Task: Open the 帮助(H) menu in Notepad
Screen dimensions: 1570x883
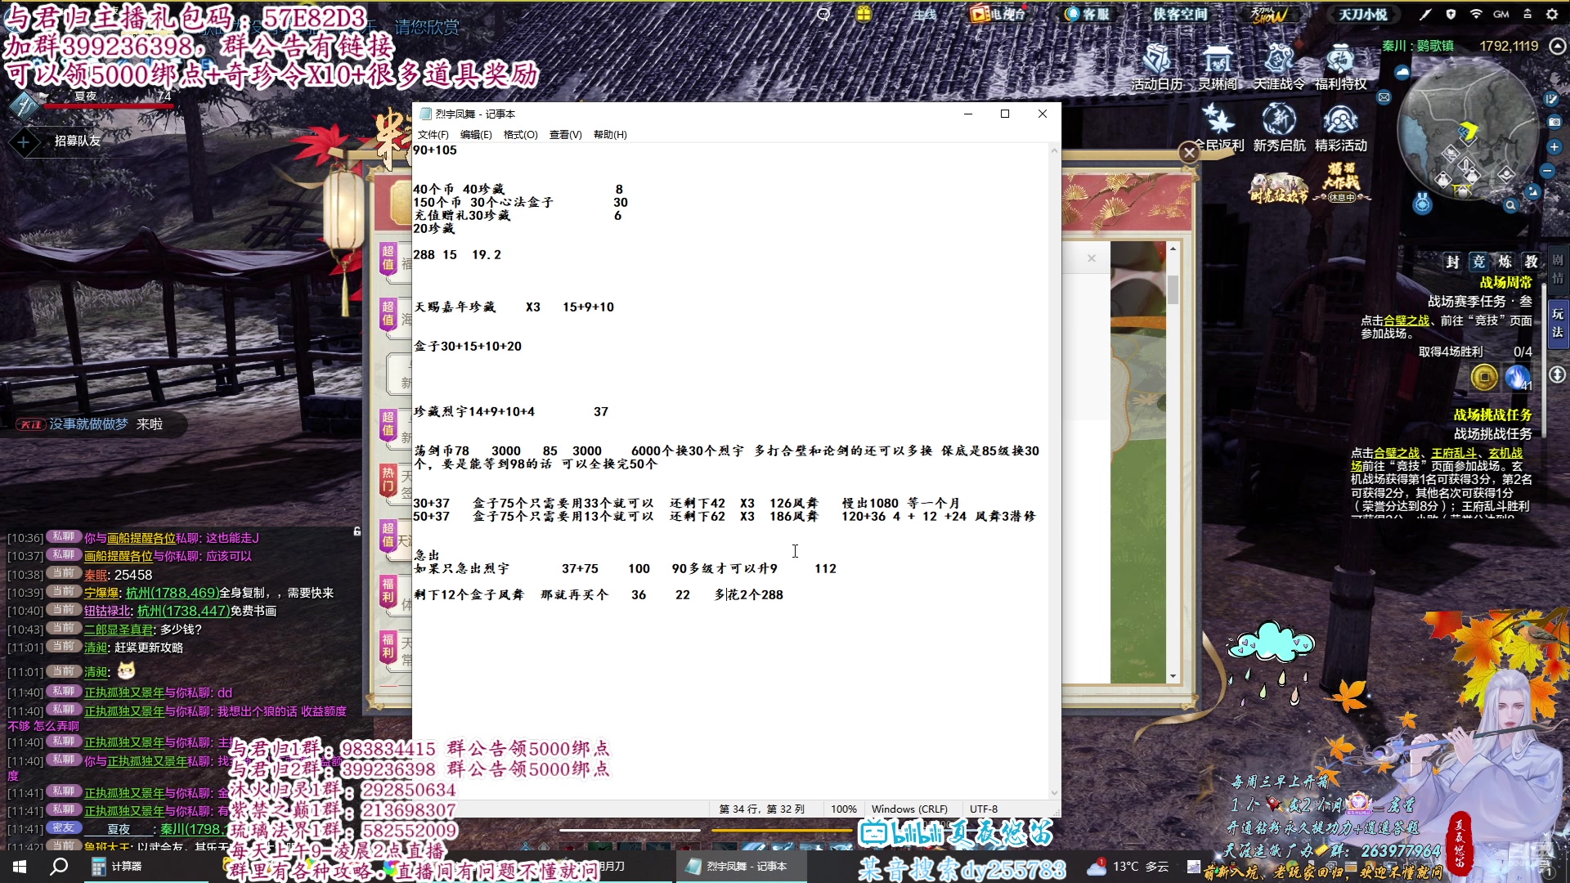Action: [x=610, y=135]
